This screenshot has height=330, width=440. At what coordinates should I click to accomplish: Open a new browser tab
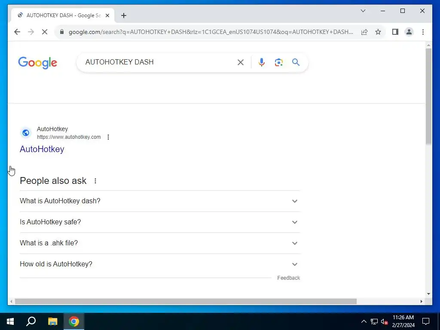tap(123, 15)
